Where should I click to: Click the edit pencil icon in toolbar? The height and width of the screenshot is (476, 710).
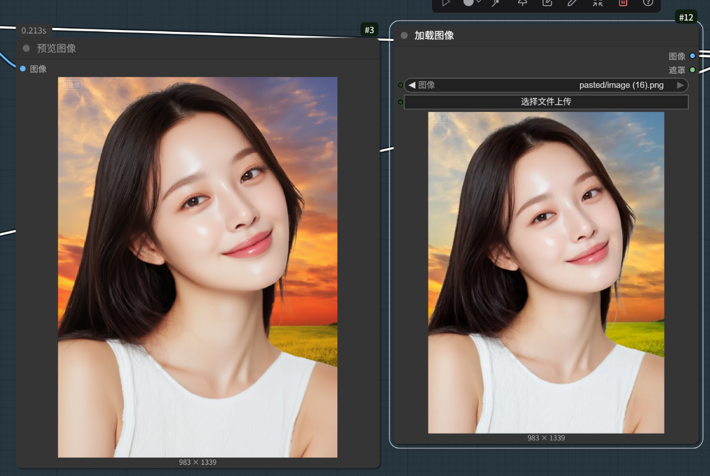[572, 3]
